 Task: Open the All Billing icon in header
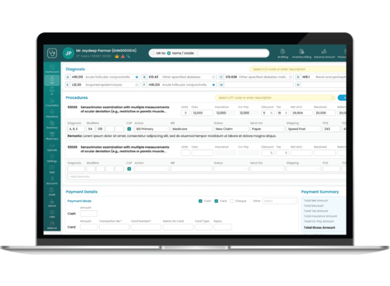pyautogui.click(x=283, y=53)
